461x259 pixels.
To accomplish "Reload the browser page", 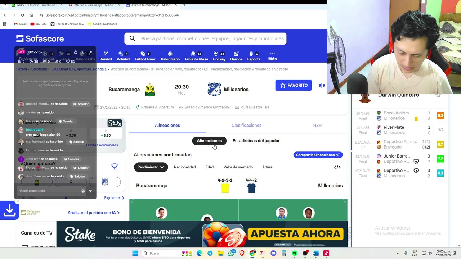I will coord(22,15).
